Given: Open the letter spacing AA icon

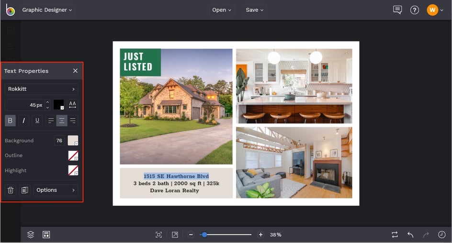Looking at the screenshot, I should coord(72,104).
